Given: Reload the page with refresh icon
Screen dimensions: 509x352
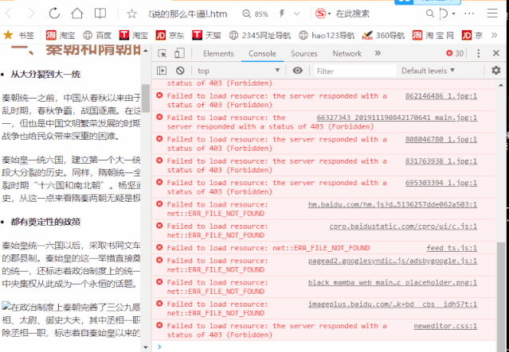Looking at the screenshot, I should pos(55,14).
